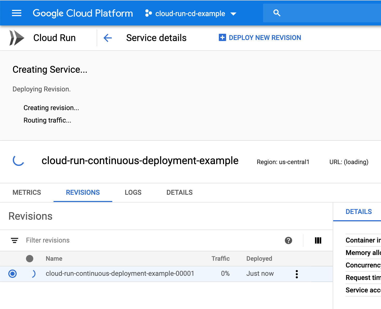Viewport: 381px width, 309px height.
Task: Switch to the Revisions tab
Action: click(83, 192)
